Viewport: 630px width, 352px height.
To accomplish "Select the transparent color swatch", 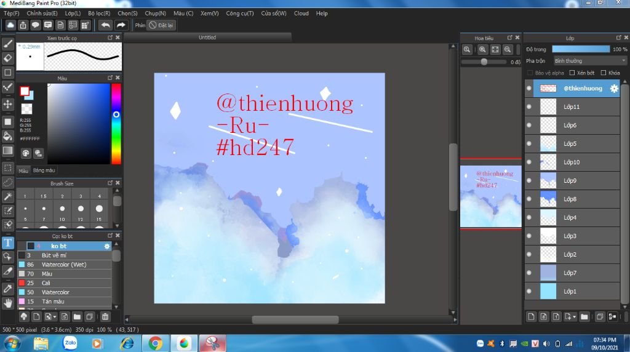I will pos(26,108).
